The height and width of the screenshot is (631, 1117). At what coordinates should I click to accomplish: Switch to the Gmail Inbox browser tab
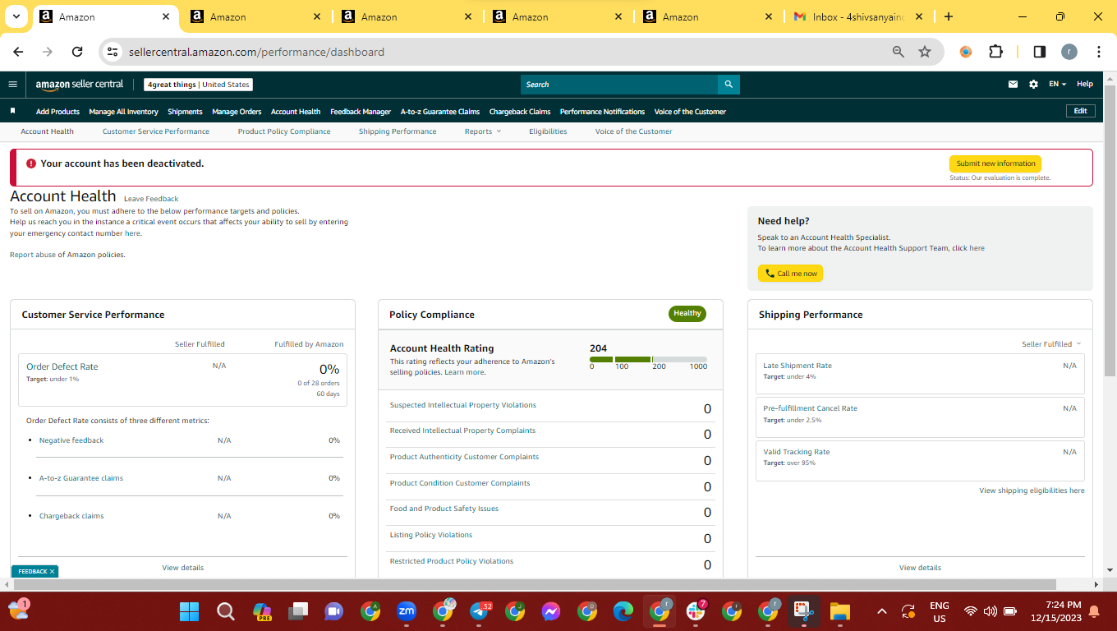click(x=857, y=16)
